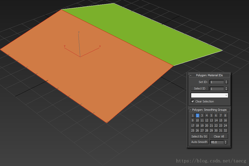Click the Select By SG button
Screen dimensions: 249x166
[199, 136]
